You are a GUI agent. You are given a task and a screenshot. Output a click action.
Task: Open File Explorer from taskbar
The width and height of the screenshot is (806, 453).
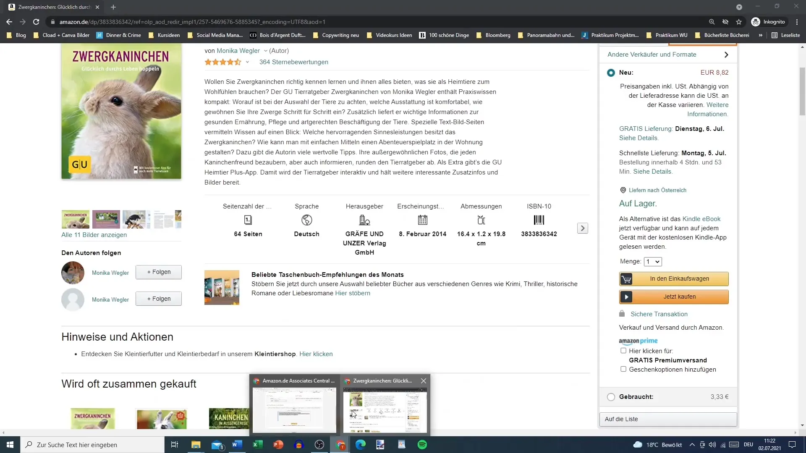tap(196, 445)
